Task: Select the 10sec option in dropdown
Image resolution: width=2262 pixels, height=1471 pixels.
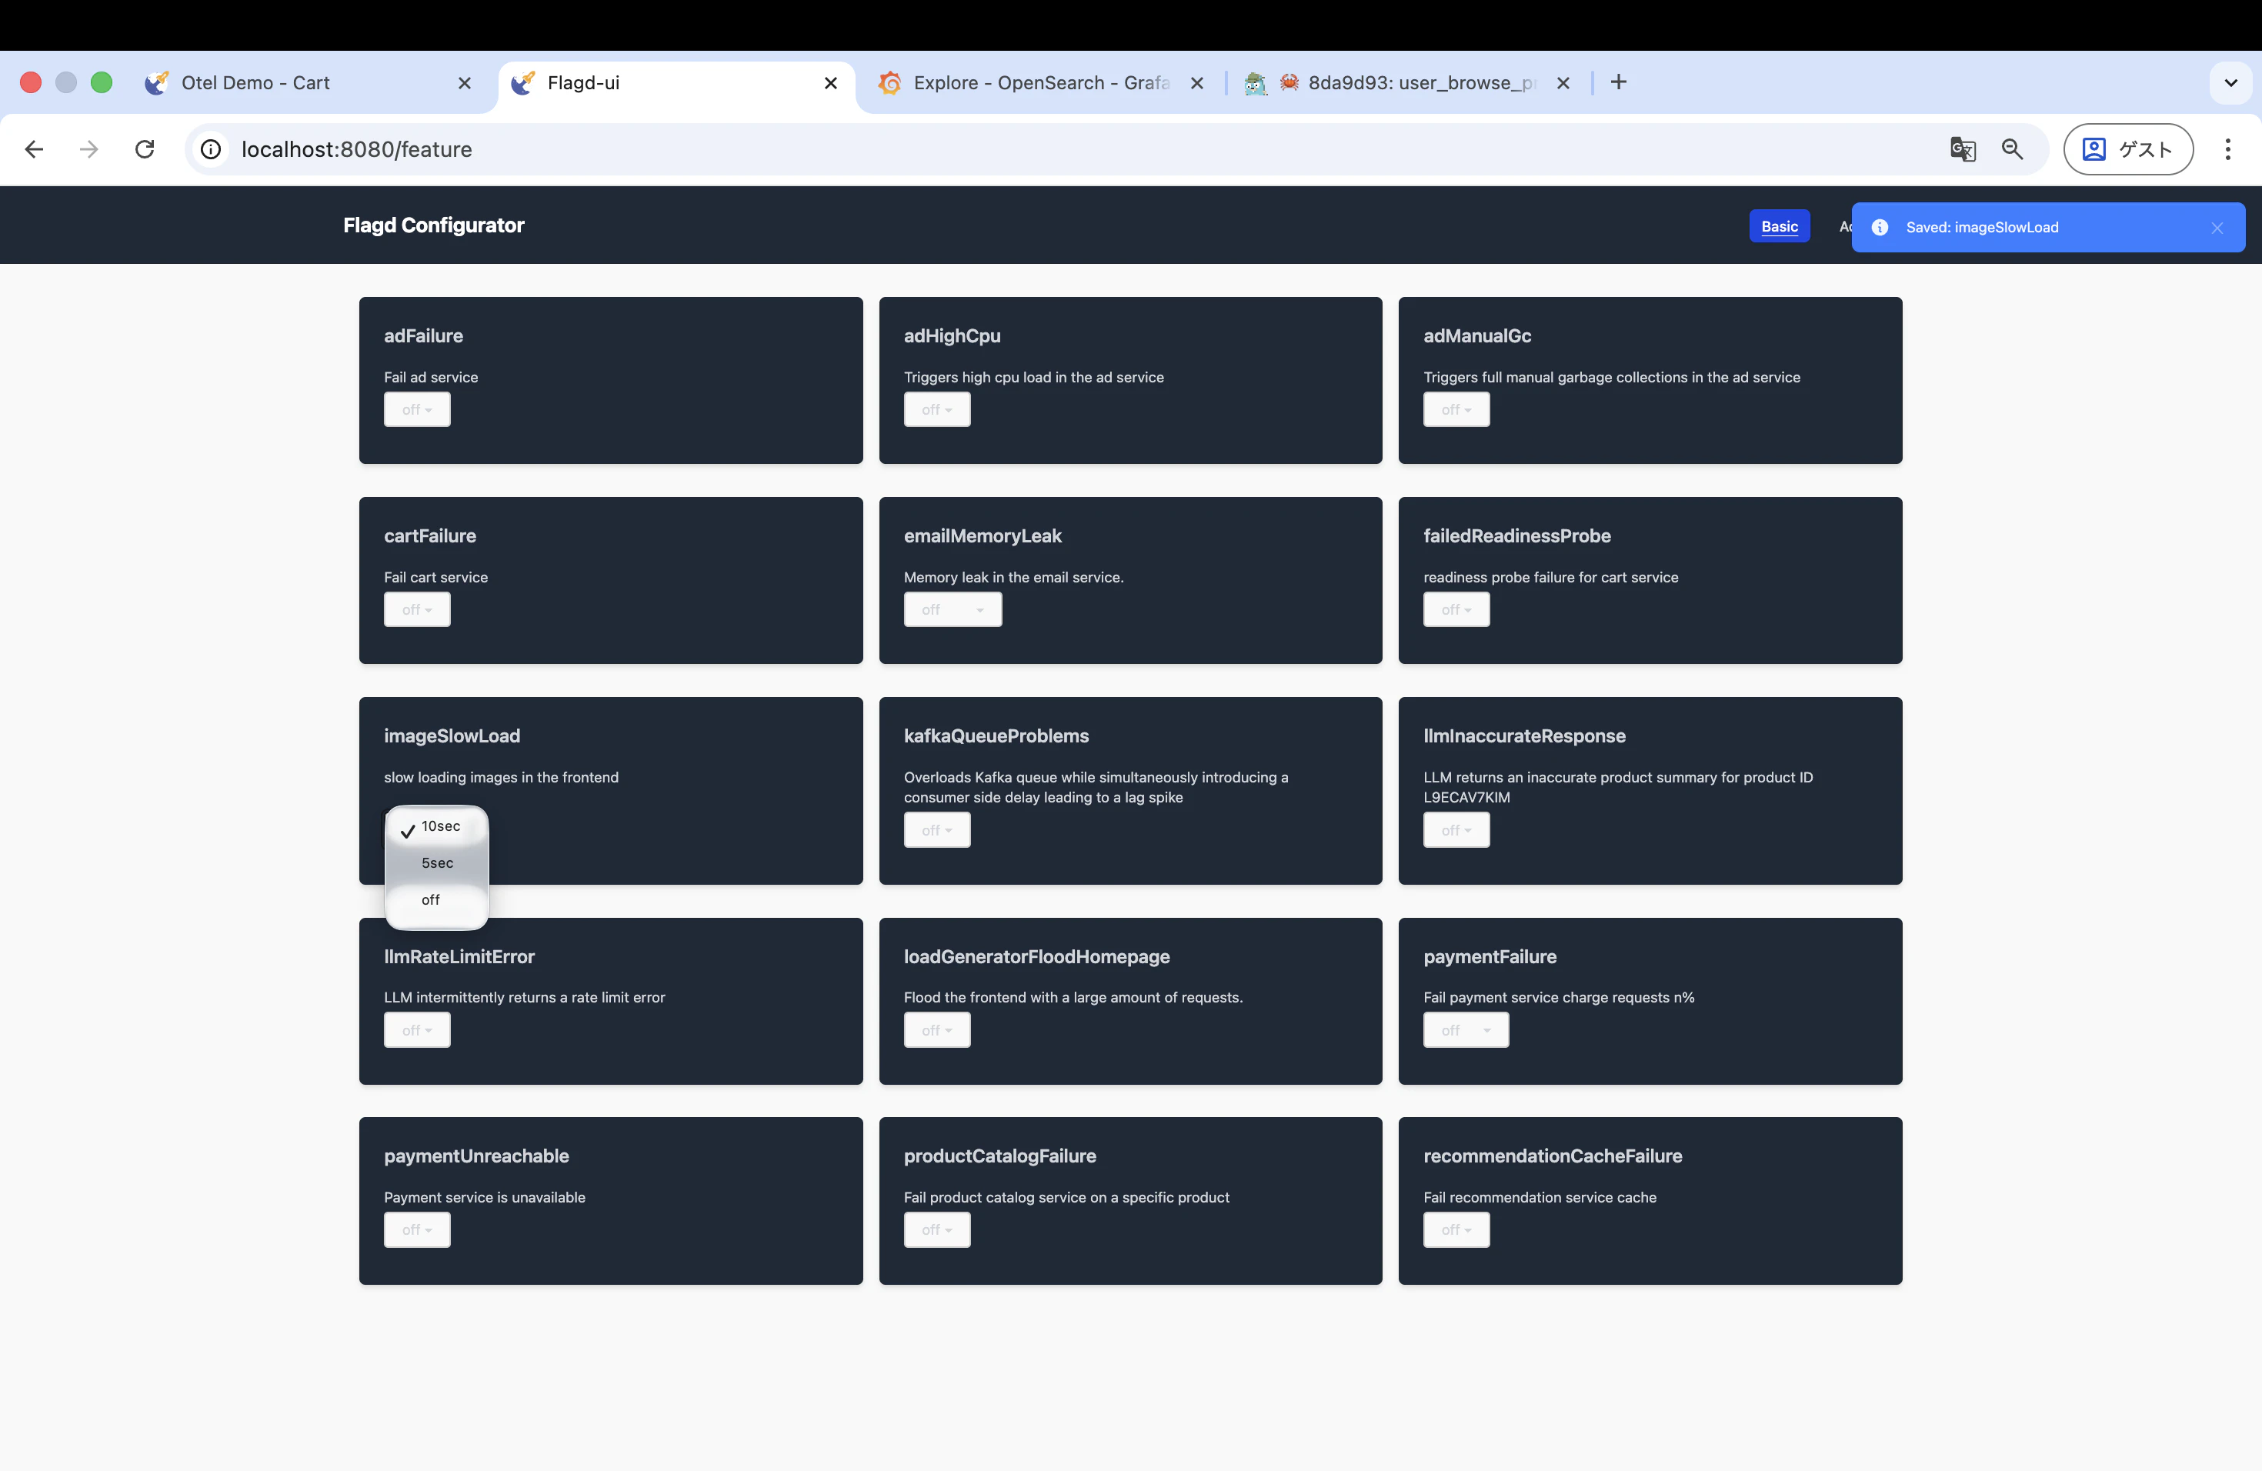Action: pyautogui.click(x=440, y=827)
